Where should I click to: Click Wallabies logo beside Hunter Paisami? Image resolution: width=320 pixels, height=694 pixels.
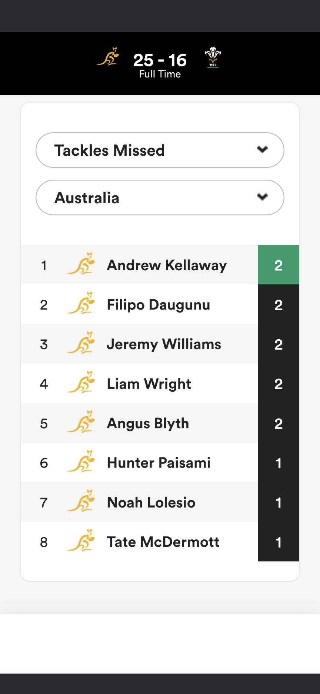(x=81, y=462)
